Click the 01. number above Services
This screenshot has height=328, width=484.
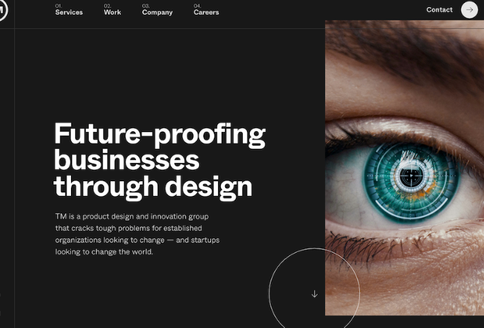pos(58,6)
